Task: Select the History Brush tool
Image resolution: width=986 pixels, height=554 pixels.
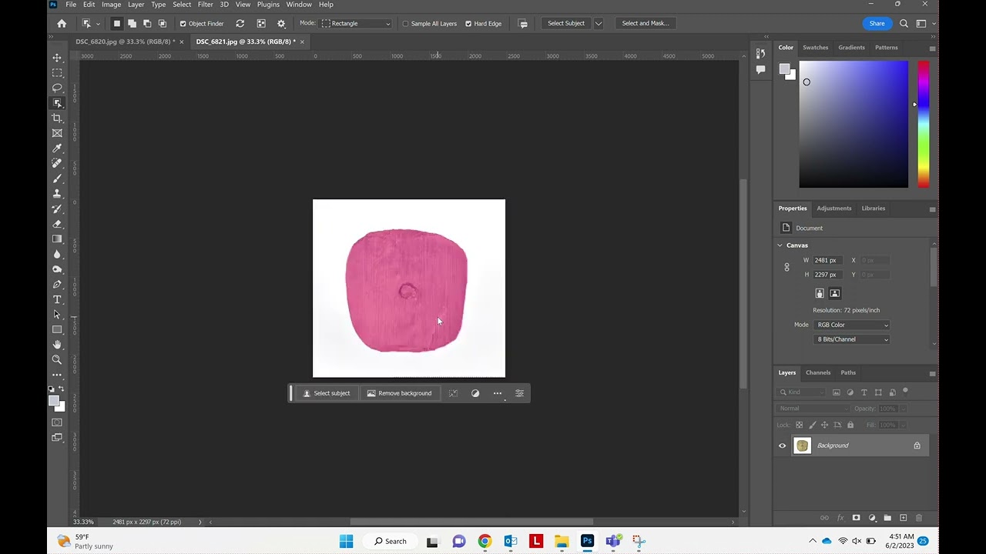Action: [x=57, y=209]
